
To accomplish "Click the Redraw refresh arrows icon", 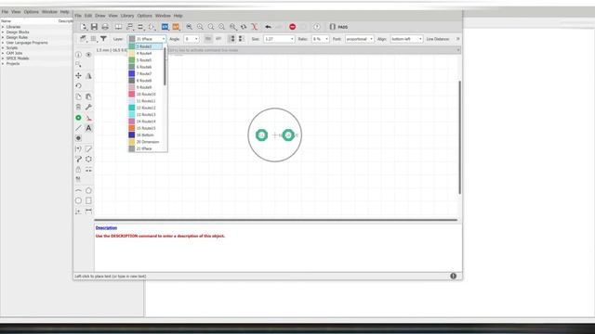I will coord(244,27).
